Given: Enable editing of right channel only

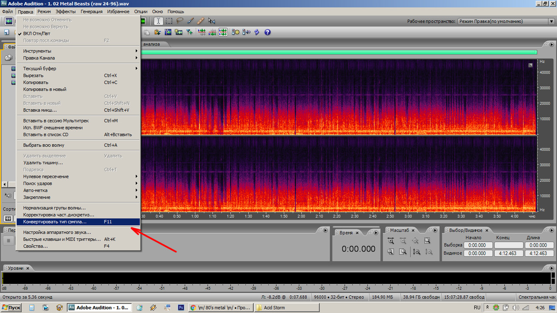Looking at the screenshot, I should pos(212,32).
